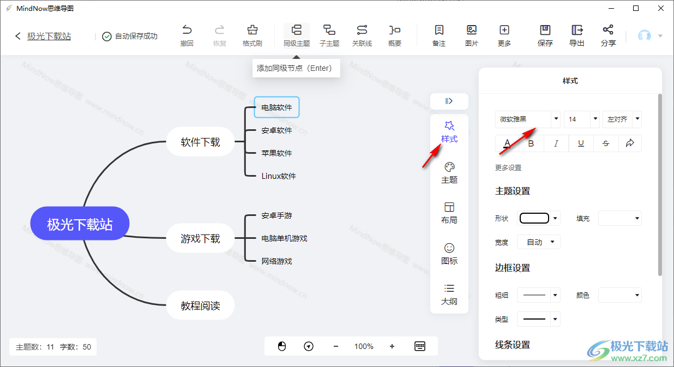The height and width of the screenshot is (367, 674).
Task: Toggle bold text formatting
Action: point(532,143)
